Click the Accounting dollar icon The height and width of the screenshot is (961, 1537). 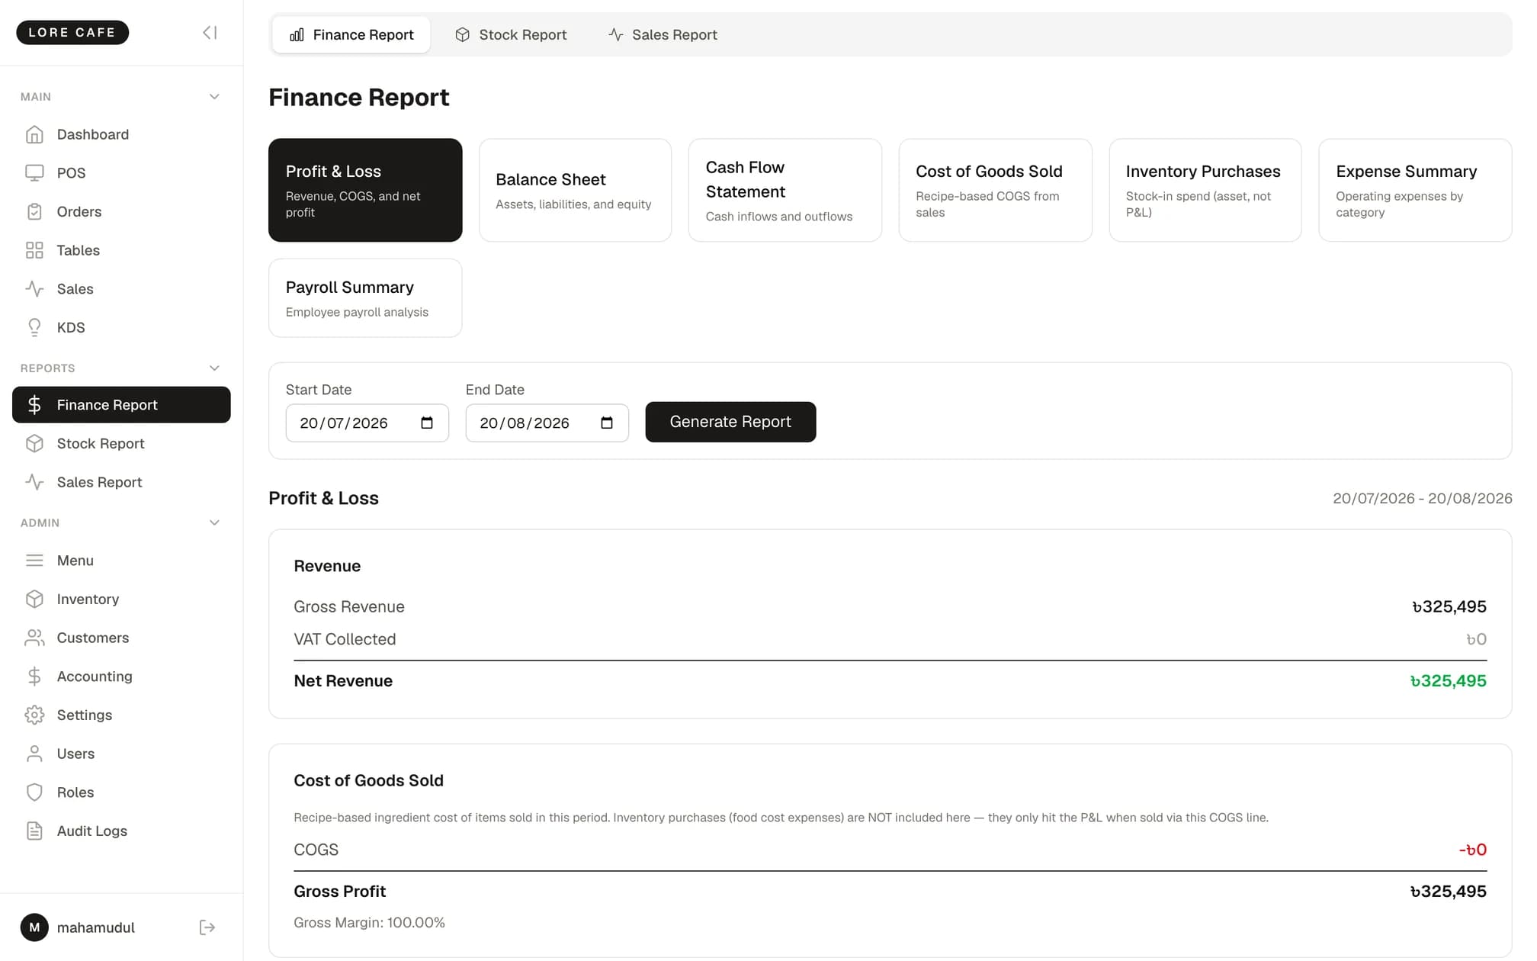click(x=34, y=677)
